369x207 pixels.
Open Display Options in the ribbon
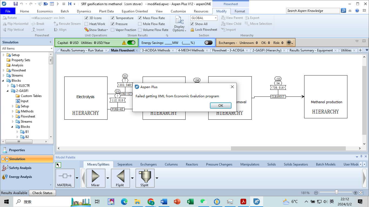(179, 24)
